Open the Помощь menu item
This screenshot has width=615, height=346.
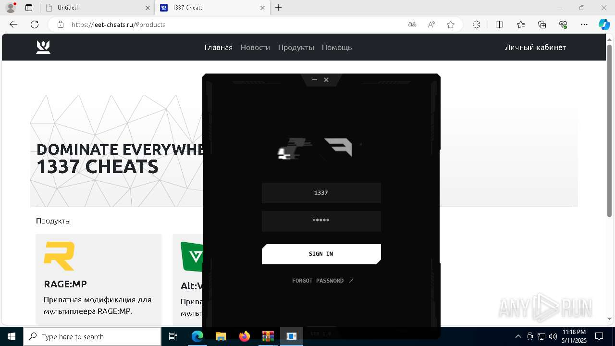(337, 47)
